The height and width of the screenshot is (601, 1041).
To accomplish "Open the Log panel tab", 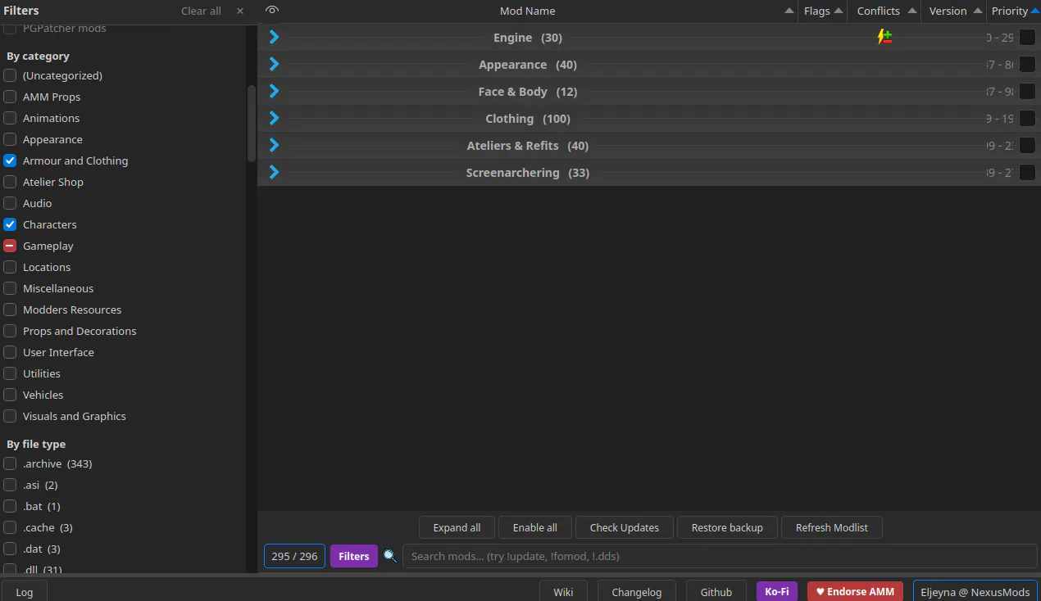I will coord(25,591).
